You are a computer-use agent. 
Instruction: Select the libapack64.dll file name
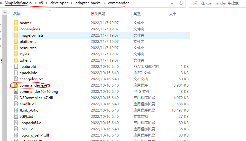[x=31, y=123]
